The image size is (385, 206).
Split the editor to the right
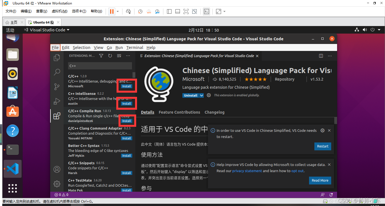point(321,56)
